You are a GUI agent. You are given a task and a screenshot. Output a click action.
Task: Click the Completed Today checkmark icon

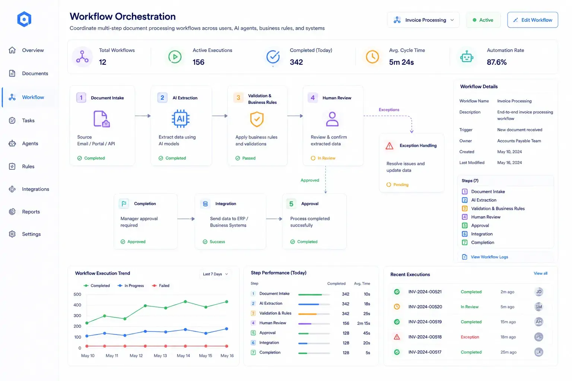click(x=273, y=57)
